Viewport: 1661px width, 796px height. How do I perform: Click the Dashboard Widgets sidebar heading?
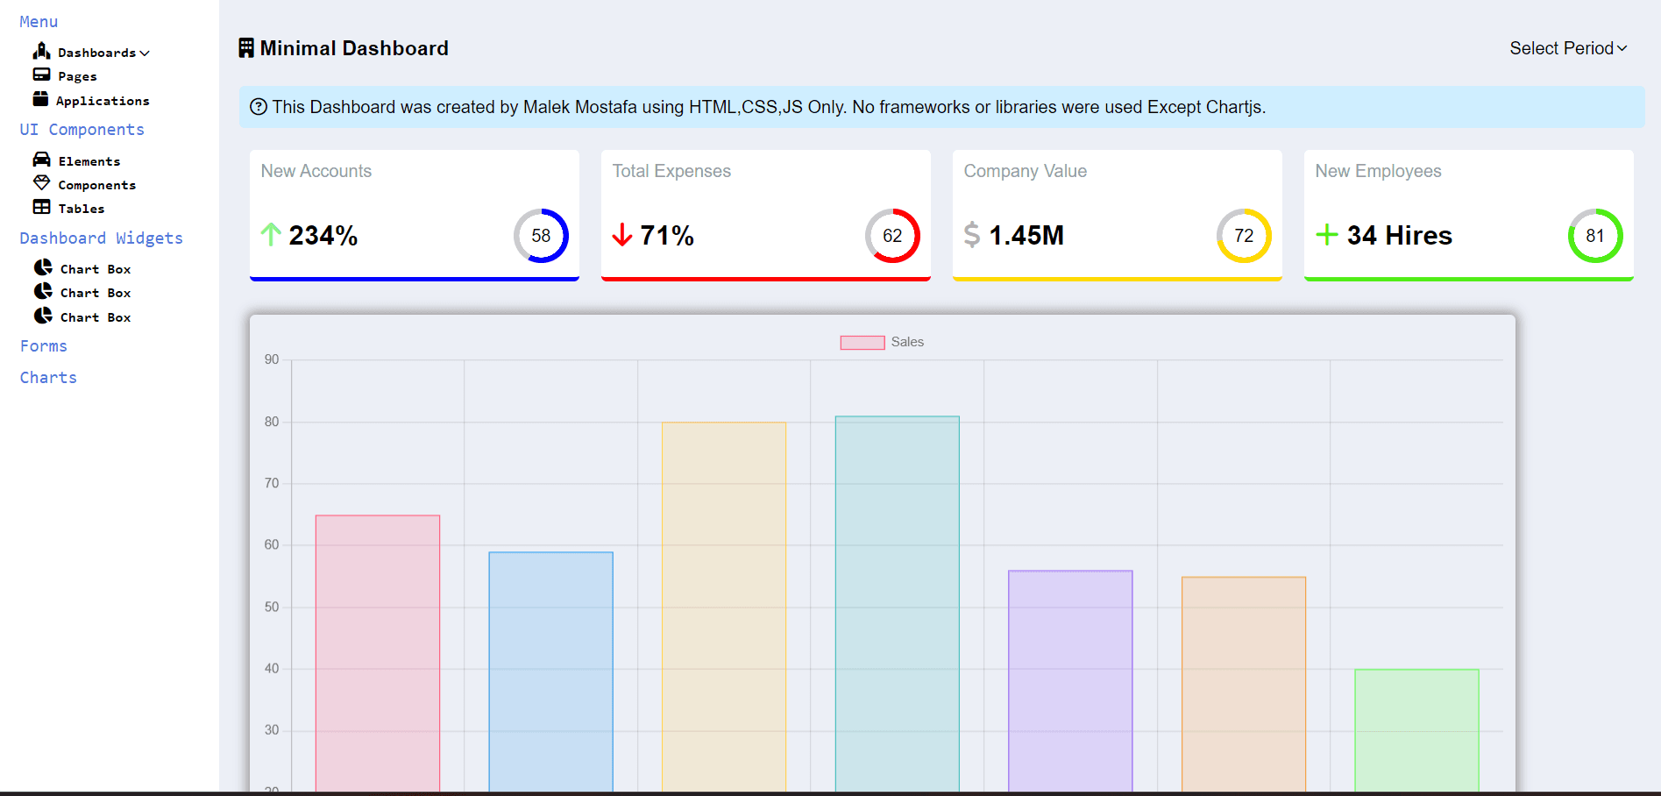pyautogui.click(x=101, y=238)
